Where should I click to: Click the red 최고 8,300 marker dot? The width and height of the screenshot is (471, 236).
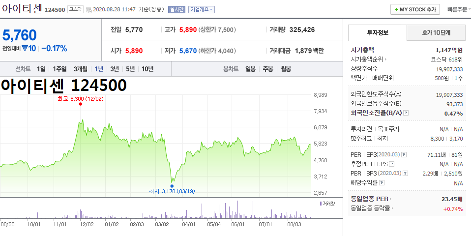click(80, 104)
